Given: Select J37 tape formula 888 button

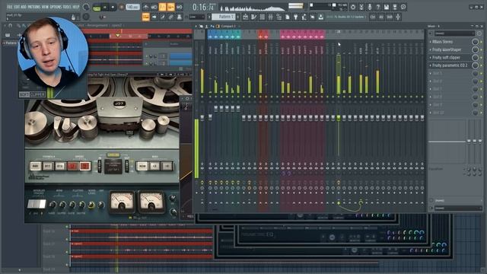Looking at the screenshot, I should click(36, 166).
